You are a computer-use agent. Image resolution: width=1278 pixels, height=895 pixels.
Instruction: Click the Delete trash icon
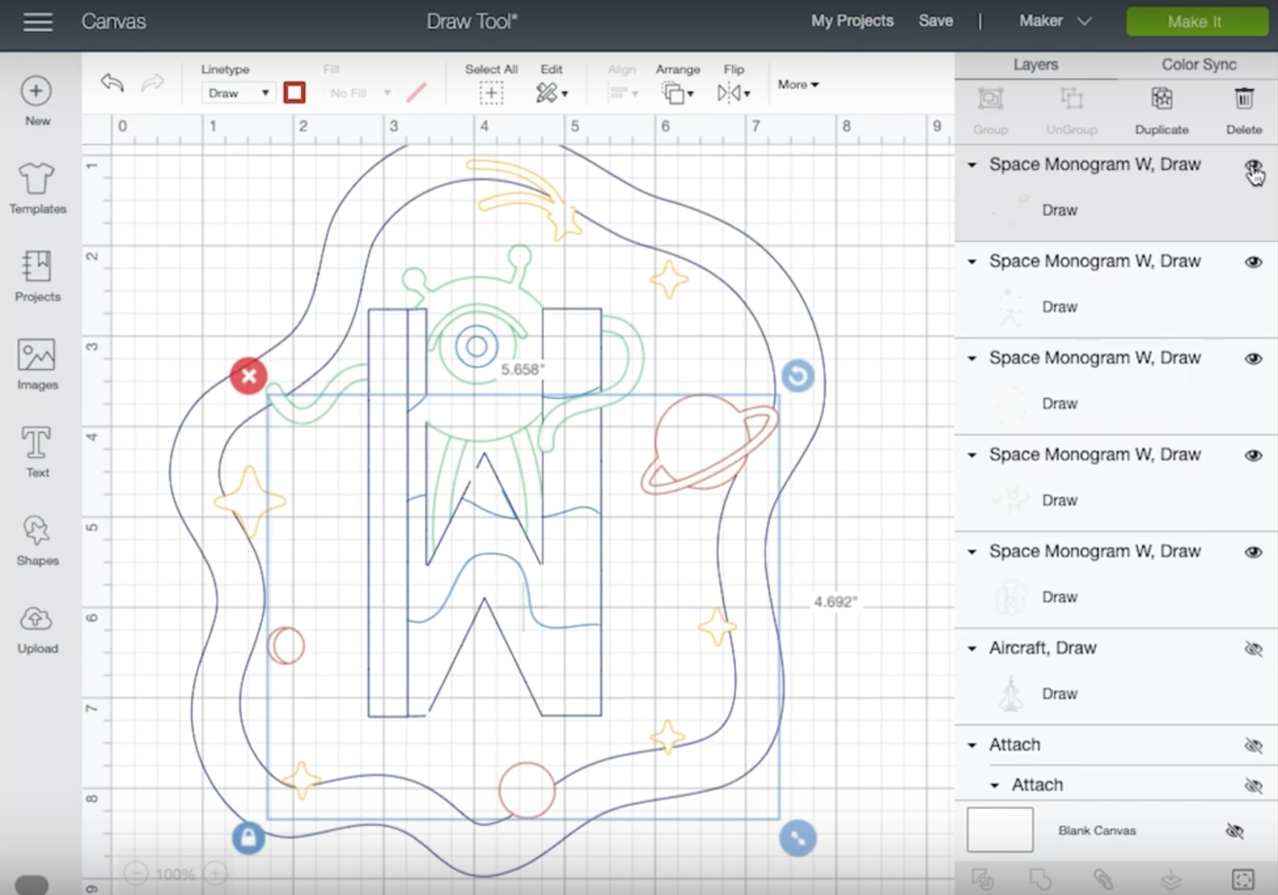(1244, 99)
